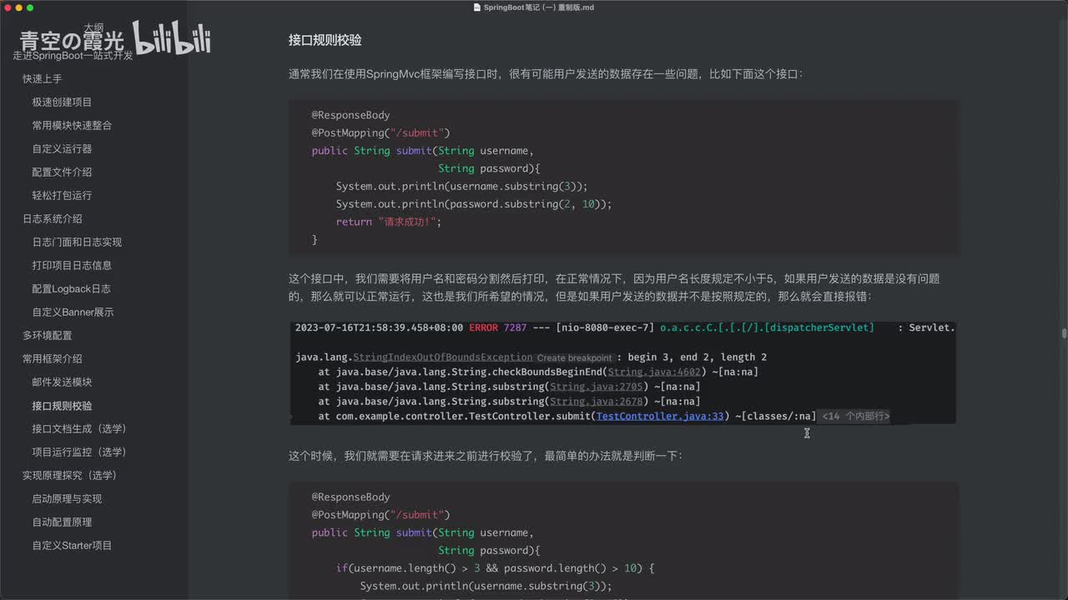
Task: Click the window title SpringBoot笔记（一）重制版.md
Action: pos(539,7)
